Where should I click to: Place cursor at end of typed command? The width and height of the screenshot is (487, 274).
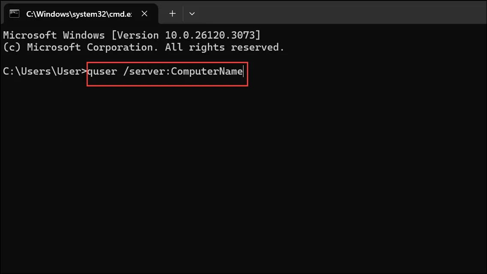tap(243, 72)
